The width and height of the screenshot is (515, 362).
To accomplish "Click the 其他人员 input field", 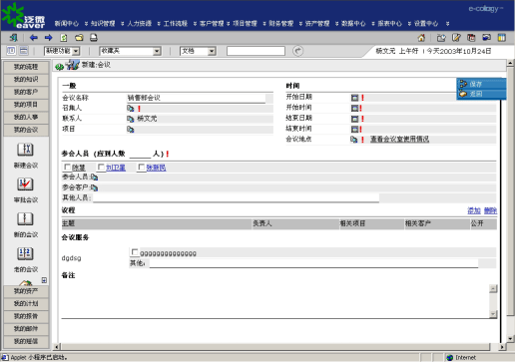I will pos(236,198).
